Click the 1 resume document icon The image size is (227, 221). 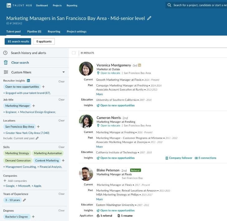(x=119, y=216)
